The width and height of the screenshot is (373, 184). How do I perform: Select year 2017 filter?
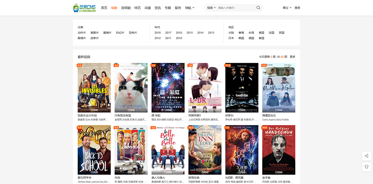[x=168, y=33]
